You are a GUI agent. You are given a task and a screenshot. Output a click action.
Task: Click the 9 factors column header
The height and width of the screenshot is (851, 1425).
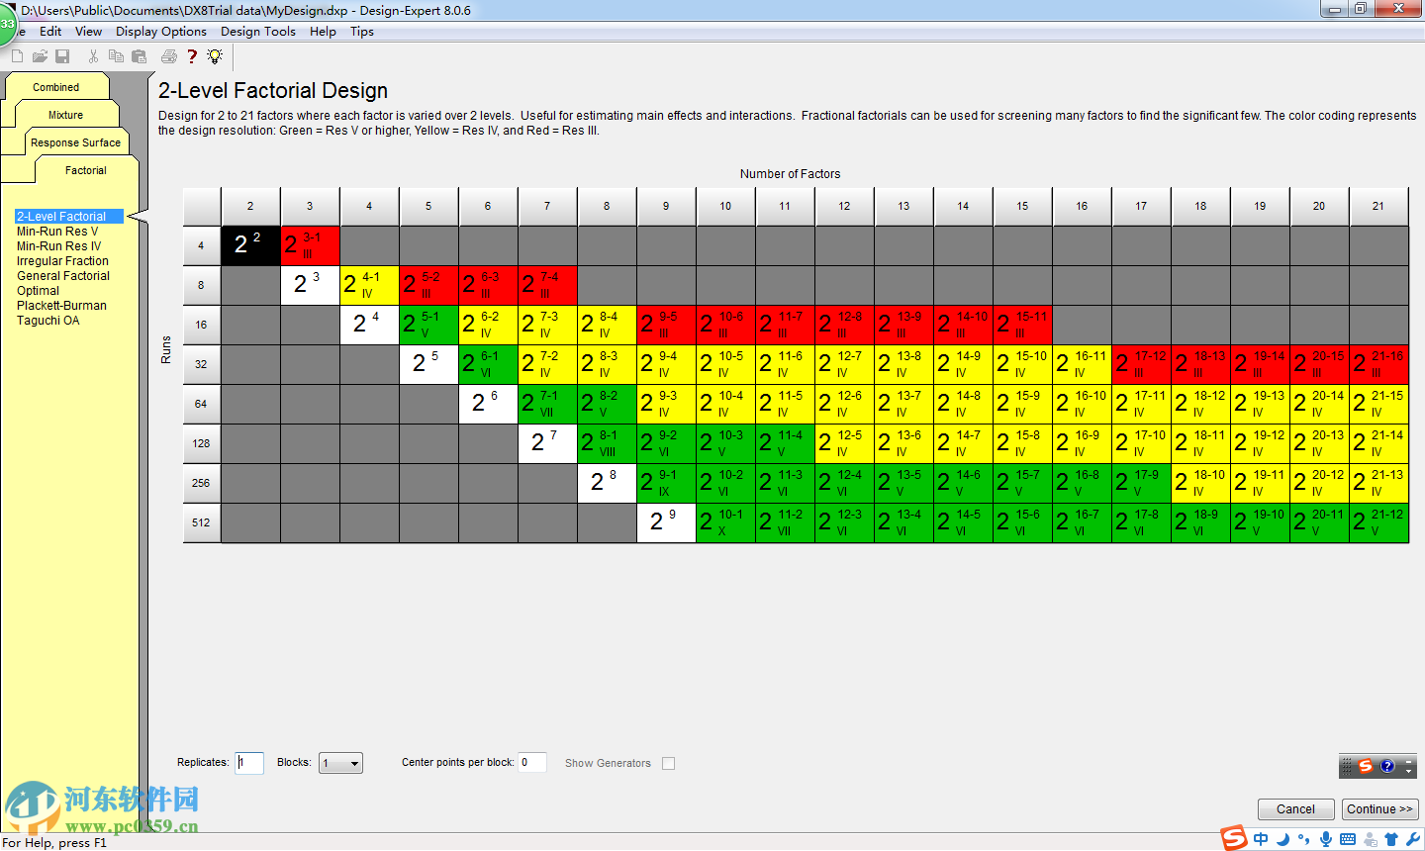click(666, 206)
